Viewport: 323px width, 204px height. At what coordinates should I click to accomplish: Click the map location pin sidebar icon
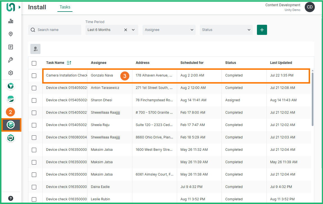(x=11, y=34)
